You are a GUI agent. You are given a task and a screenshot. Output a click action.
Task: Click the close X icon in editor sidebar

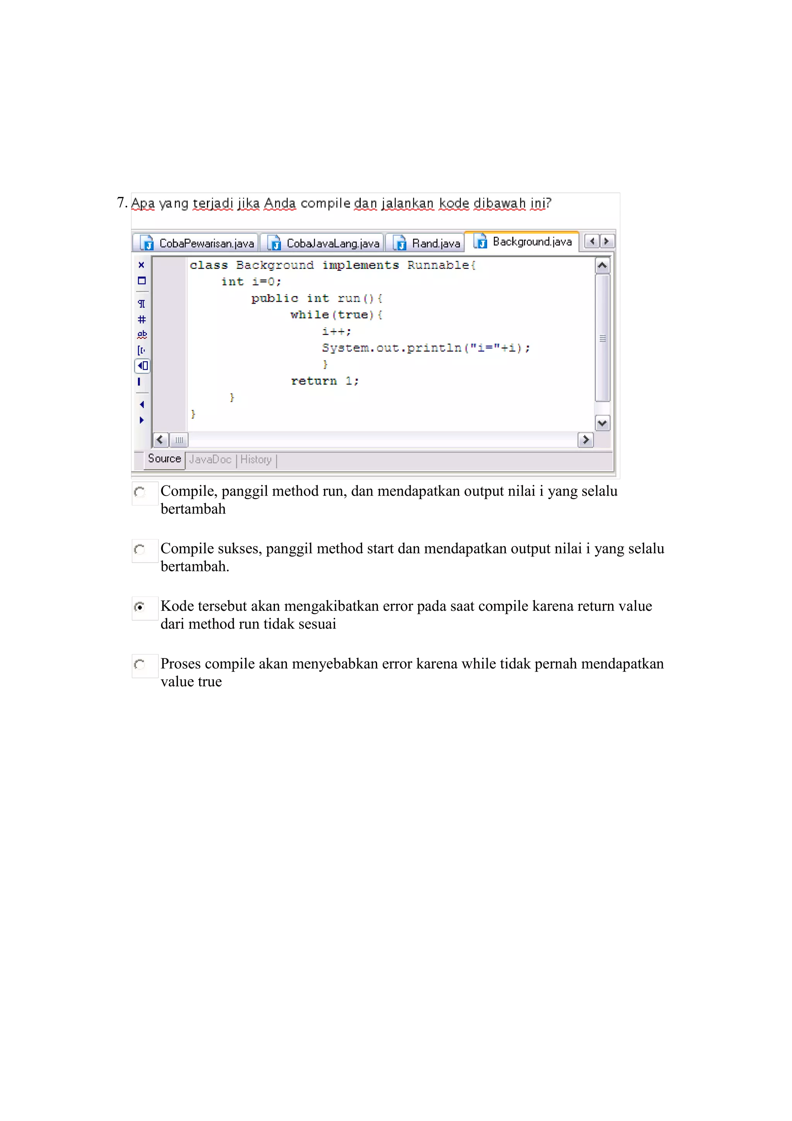click(x=142, y=265)
